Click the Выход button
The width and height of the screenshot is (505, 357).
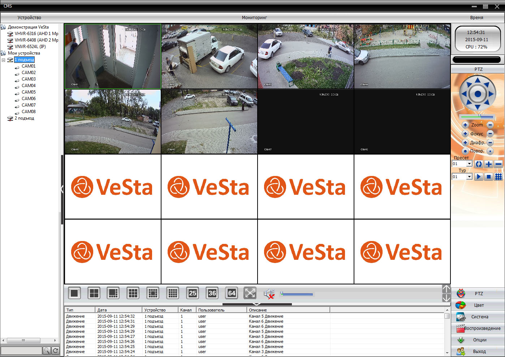click(478, 352)
